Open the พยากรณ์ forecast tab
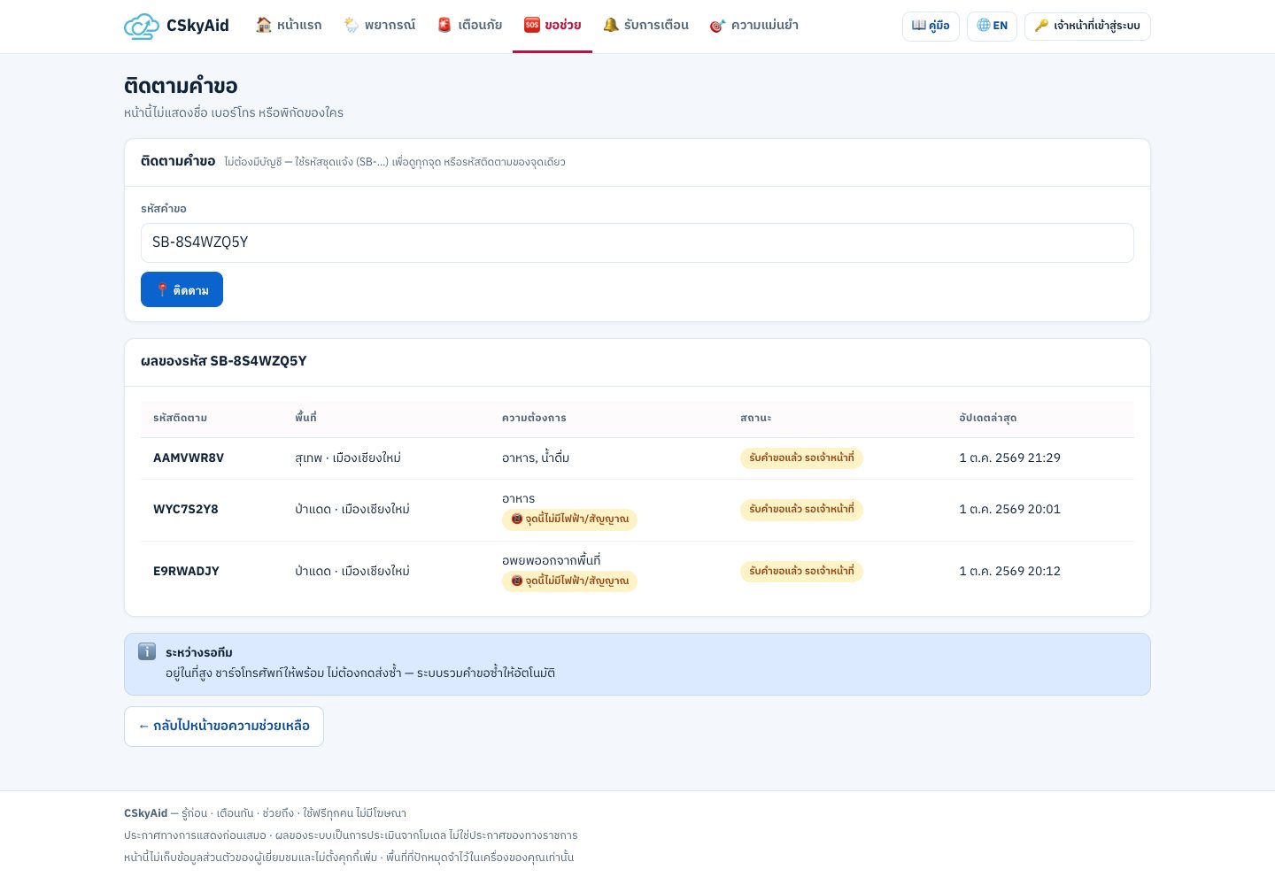Screen dimensions: 1275x885 [x=380, y=26]
